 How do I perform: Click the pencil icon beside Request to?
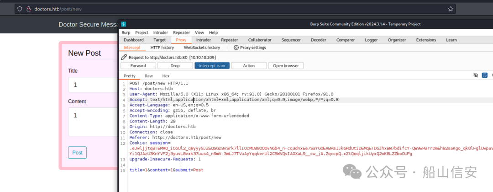point(124,57)
